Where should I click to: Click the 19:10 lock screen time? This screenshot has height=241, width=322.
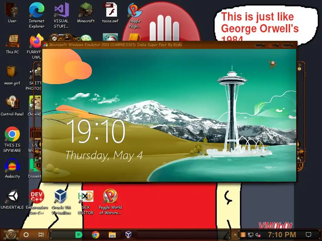tap(96, 131)
